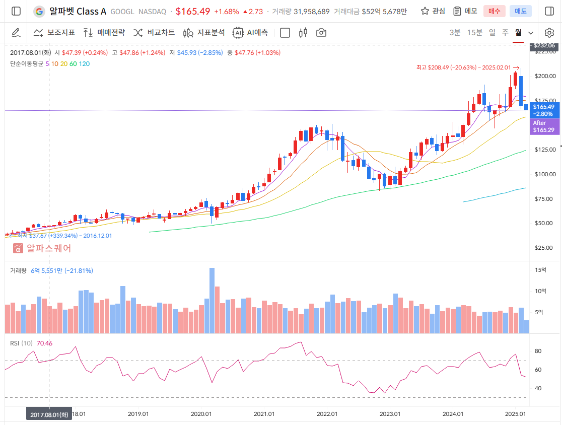Click the volume value 6억 5,551만

tap(46, 270)
